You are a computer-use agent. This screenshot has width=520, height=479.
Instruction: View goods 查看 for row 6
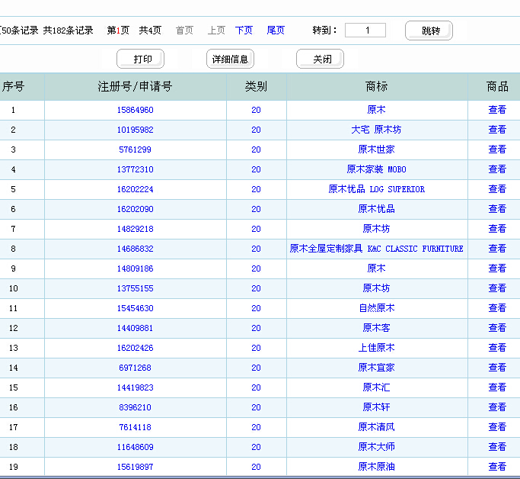[x=497, y=209]
